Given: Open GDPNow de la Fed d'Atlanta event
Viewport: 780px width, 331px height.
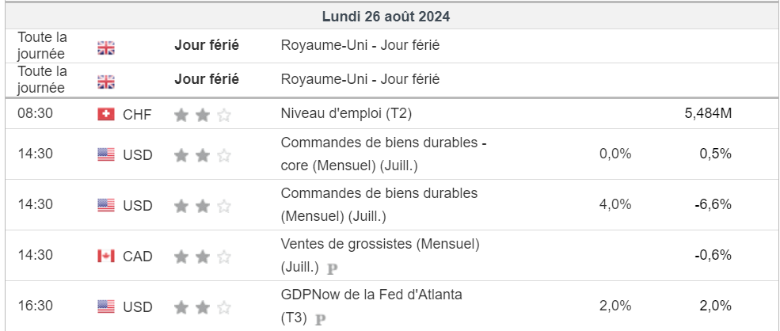Looking at the screenshot, I should coord(371,306).
